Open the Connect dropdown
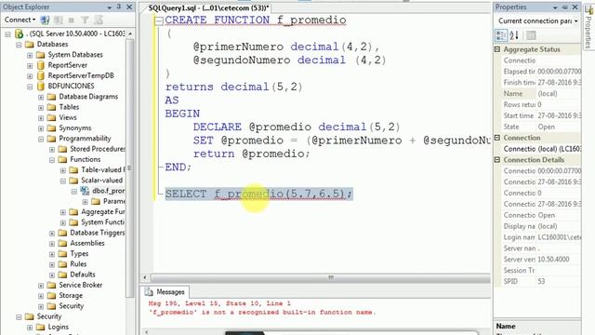The image size is (595, 335). pos(20,20)
